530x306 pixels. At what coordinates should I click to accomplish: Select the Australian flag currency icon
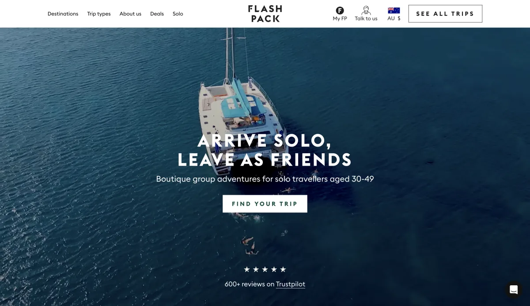pos(394,11)
